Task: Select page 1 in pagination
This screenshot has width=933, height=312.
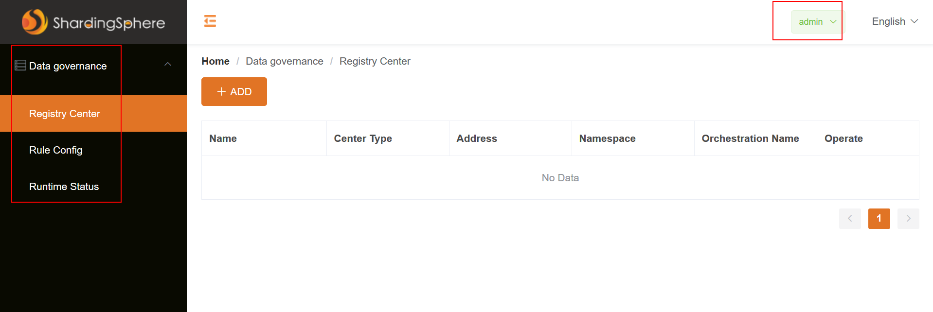Action: tap(879, 218)
